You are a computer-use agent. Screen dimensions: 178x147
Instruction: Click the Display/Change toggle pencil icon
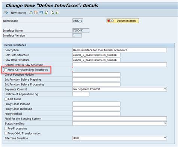pyautogui.click(x=6, y=13)
